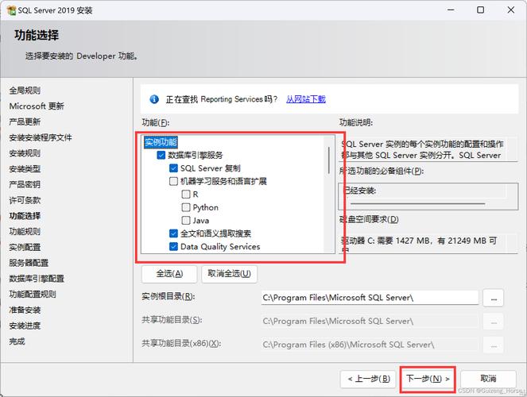Viewport: 527px width, 397px height.
Task: Select the 安装安装程序文件 step in sidebar
Action: coord(41,137)
